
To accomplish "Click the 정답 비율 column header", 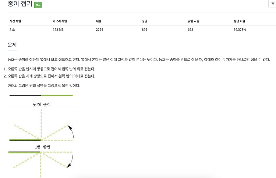I will [x=240, y=21].
